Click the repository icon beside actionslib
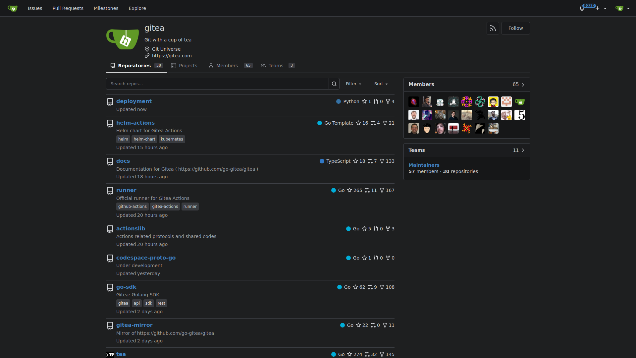 click(110, 229)
